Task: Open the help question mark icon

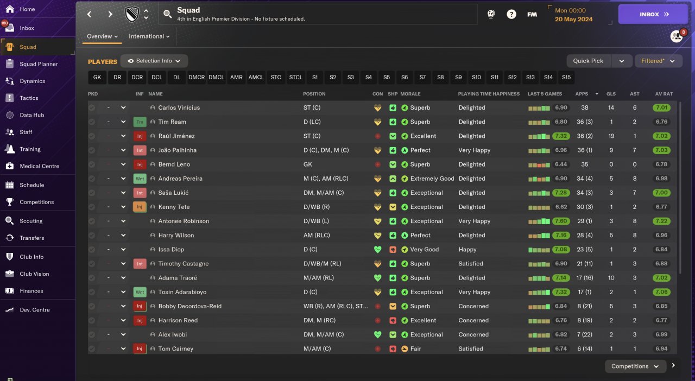Action: [511, 15]
